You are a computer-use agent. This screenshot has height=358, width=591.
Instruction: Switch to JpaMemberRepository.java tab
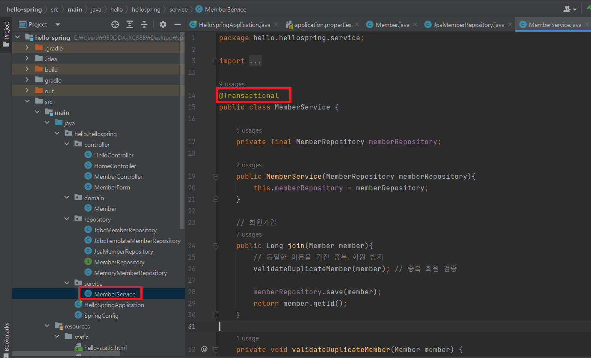click(469, 25)
